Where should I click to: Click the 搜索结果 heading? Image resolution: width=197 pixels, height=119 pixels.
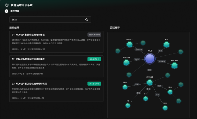14,28
